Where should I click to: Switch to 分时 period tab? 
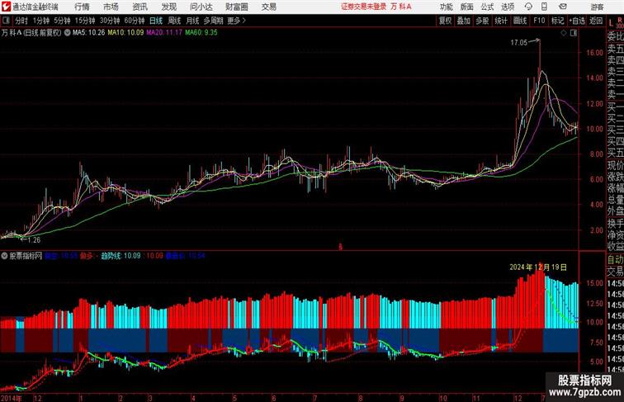point(21,21)
